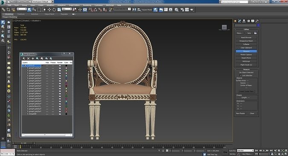Open the Create command panel tab
This screenshot has width=288, height=156.
[235, 21]
